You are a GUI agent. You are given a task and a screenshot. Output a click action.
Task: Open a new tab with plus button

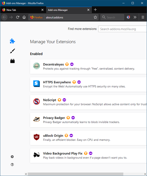point(95,10)
